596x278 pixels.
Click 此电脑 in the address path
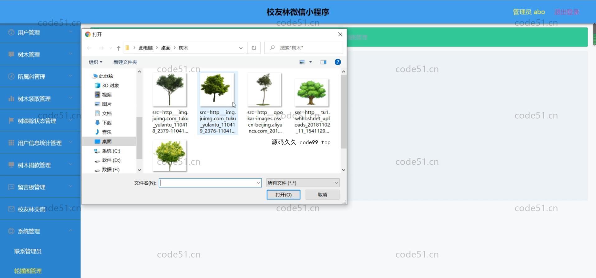pos(146,48)
